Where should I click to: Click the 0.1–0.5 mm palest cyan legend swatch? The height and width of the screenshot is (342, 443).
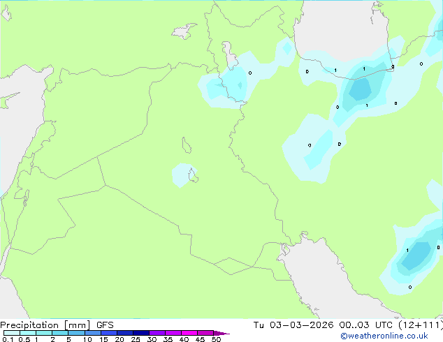tap(12, 333)
